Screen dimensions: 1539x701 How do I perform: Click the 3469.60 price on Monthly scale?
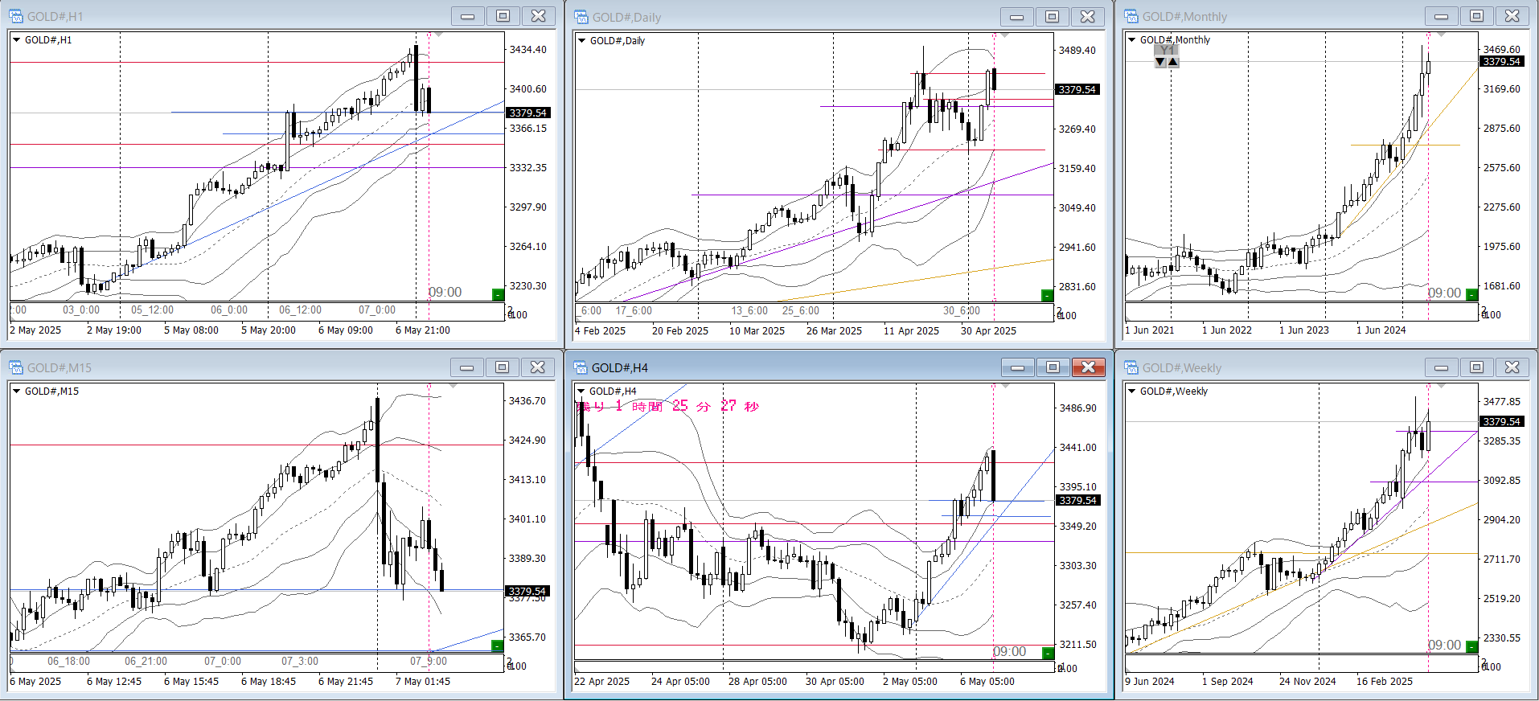(1502, 50)
